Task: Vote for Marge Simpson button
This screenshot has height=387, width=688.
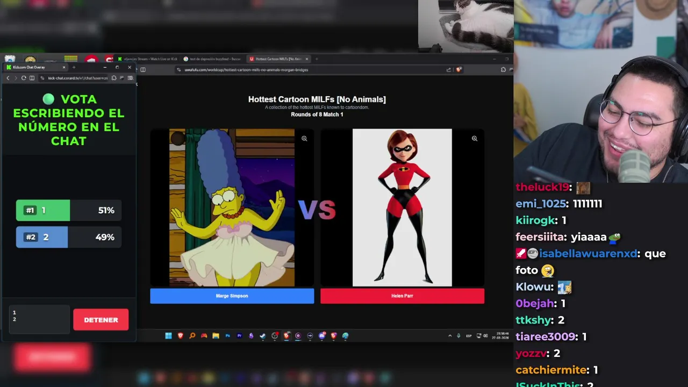Action: (232, 296)
